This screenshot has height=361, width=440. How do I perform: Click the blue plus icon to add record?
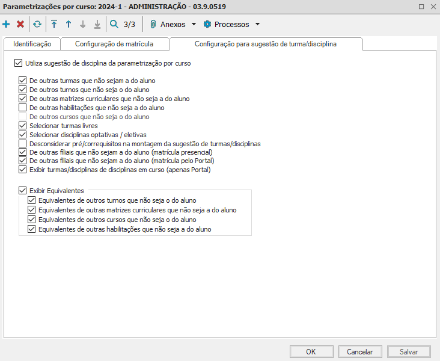(x=6, y=25)
